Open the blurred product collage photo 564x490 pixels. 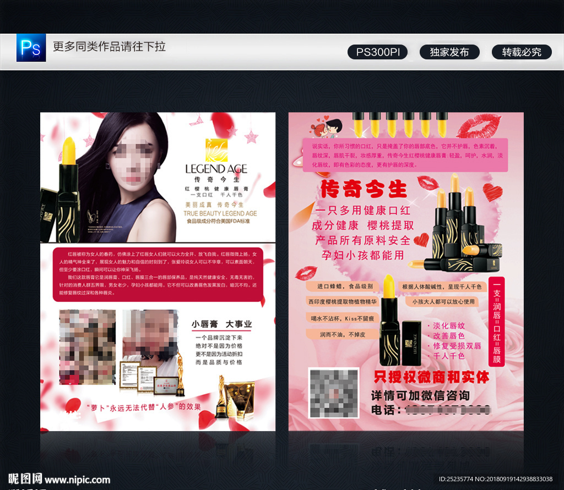(x=88, y=347)
